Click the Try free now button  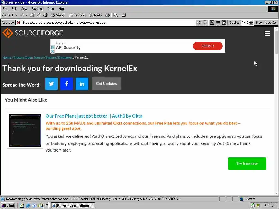pos(247,164)
